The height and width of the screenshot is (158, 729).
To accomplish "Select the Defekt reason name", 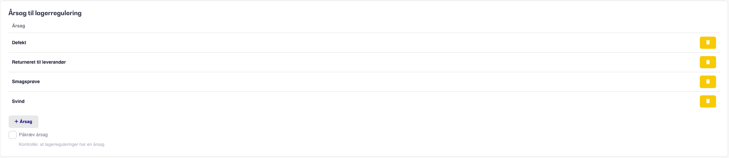I will point(19,43).
